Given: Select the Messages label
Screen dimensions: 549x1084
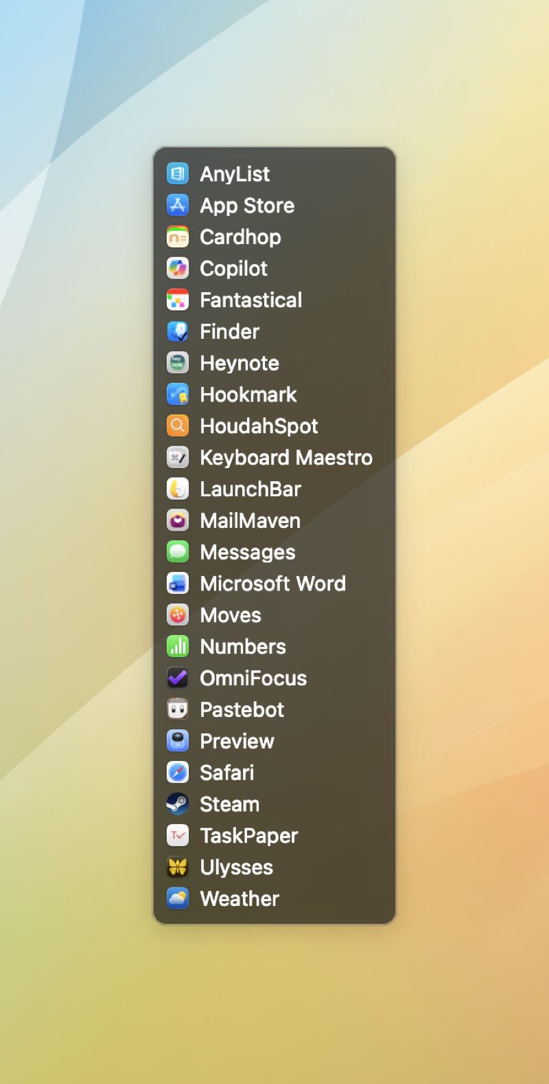Looking at the screenshot, I should 248,553.
